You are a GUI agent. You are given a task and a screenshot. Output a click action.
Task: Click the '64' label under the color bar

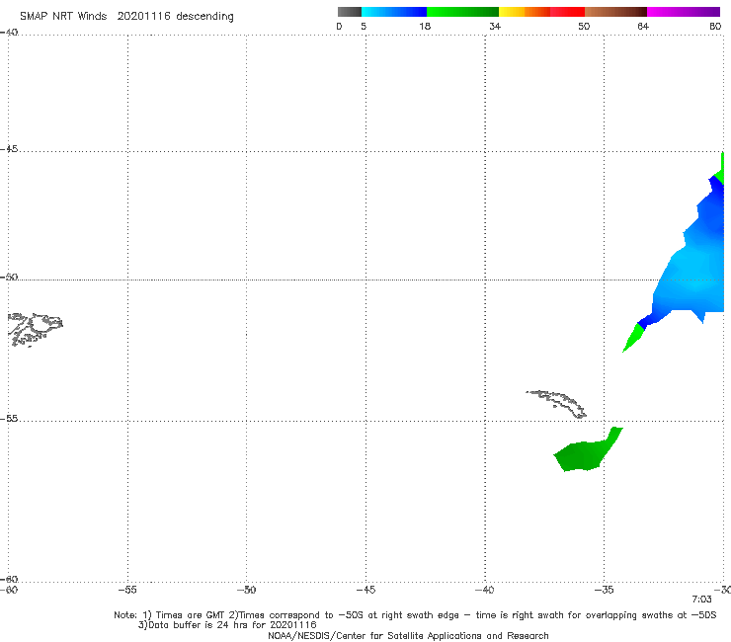pyautogui.click(x=643, y=26)
